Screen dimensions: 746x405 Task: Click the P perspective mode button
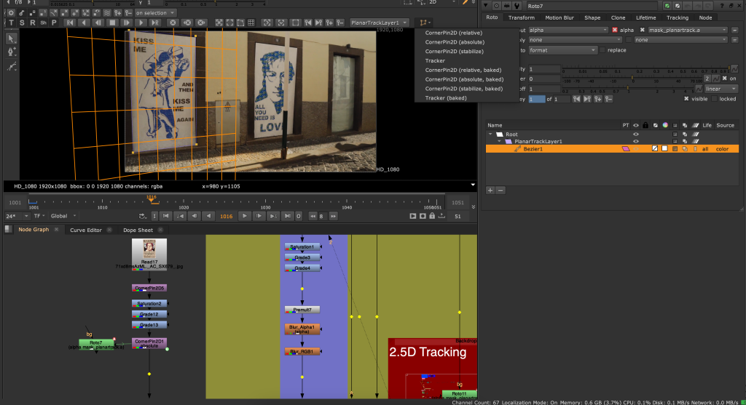point(54,23)
